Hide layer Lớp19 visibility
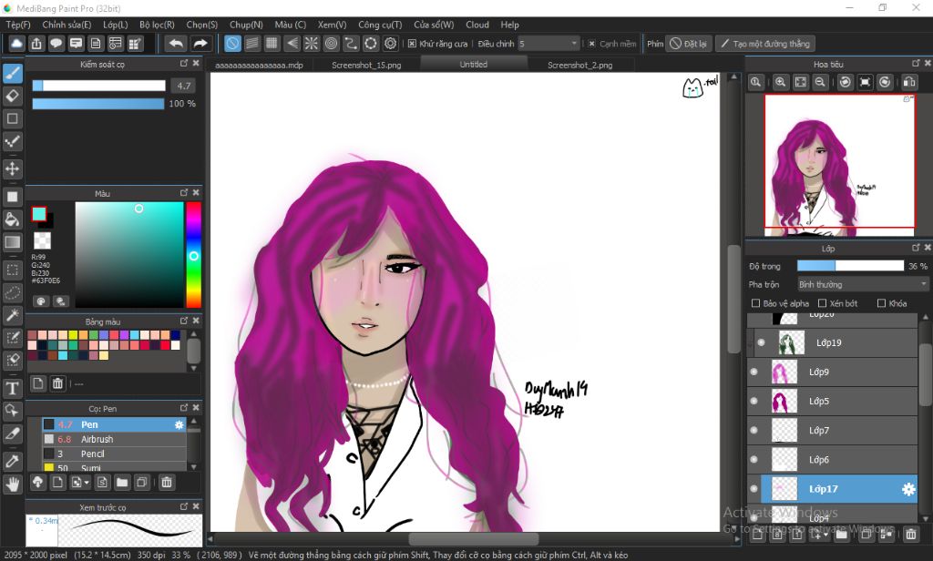 pos(761,342)
